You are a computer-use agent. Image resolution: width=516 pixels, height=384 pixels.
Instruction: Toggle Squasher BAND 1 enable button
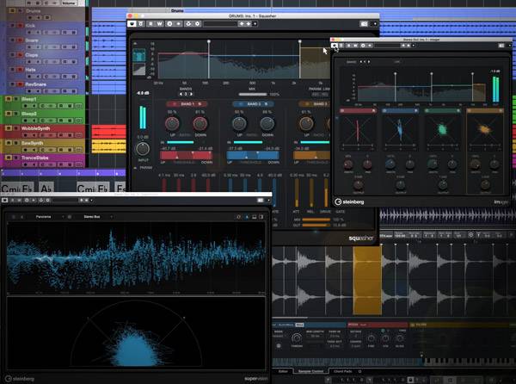click(175, 103)
